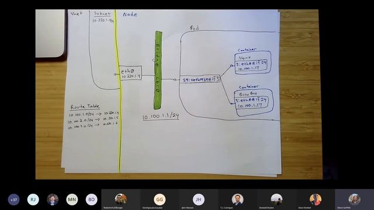Click the Busy Box container box in drawing
The height and width of the screenshot is (210, 374).
click(x=254, y=103)
